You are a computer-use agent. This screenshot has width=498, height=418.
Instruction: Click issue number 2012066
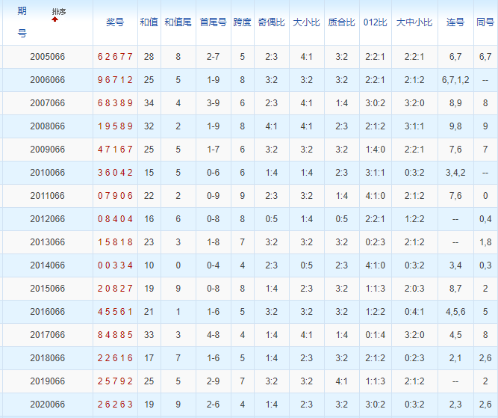pos(48,219)
